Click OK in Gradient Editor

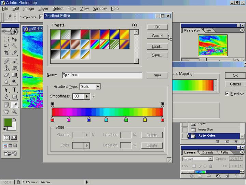click(158, 27)
